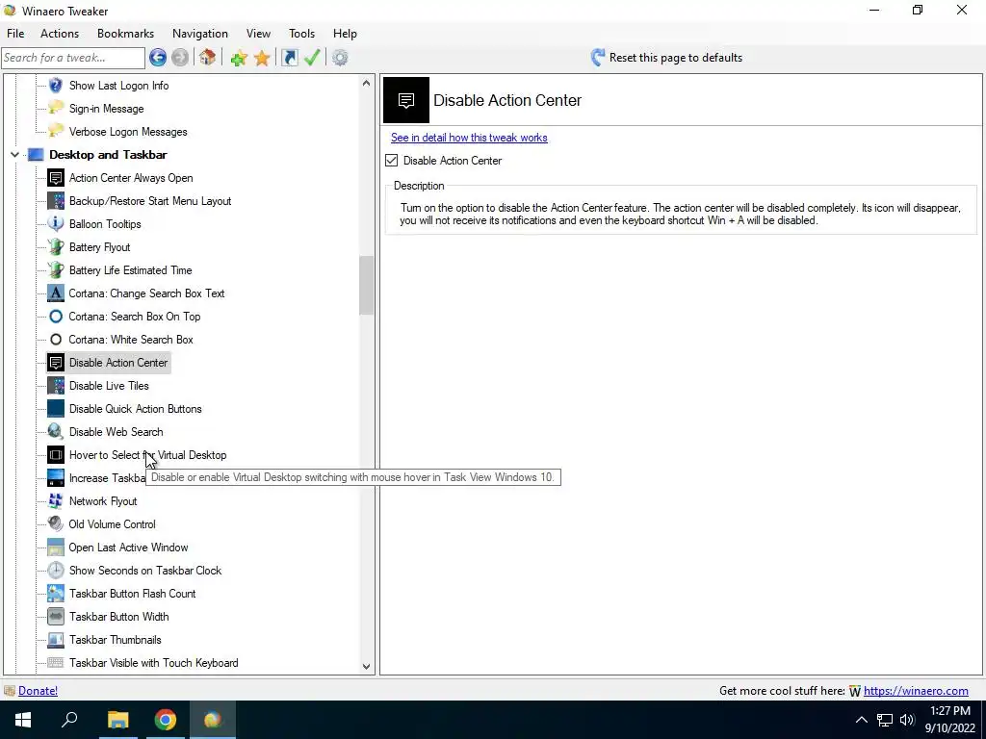Collapse the Desktop and Taskbar category
986x739 pixels.
click(x=14, y=155)
